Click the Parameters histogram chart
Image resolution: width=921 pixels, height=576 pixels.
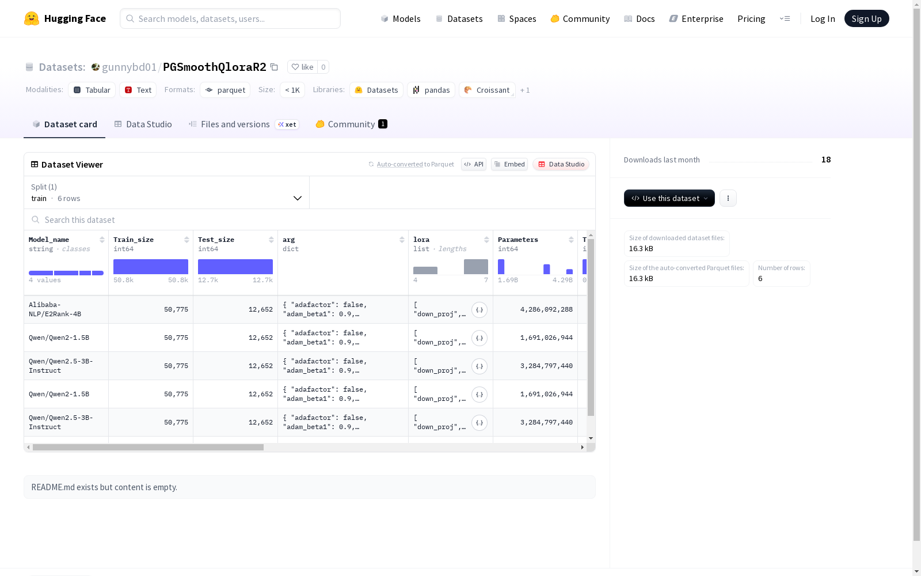tap(535, 267)
